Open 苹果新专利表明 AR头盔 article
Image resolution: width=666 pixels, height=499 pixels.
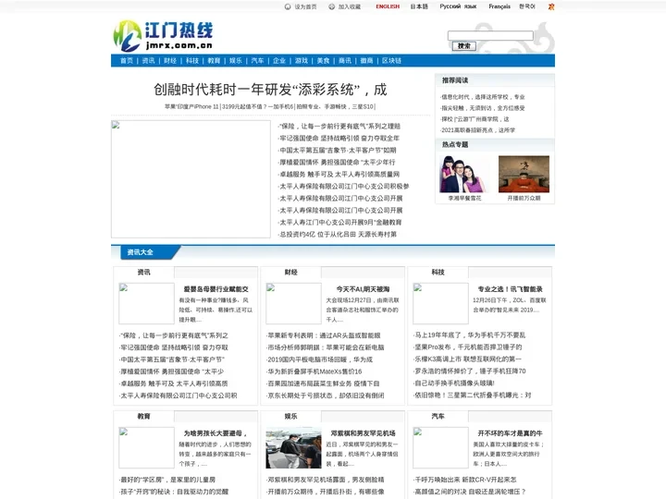pyautogui.click(x=324, y=335)
